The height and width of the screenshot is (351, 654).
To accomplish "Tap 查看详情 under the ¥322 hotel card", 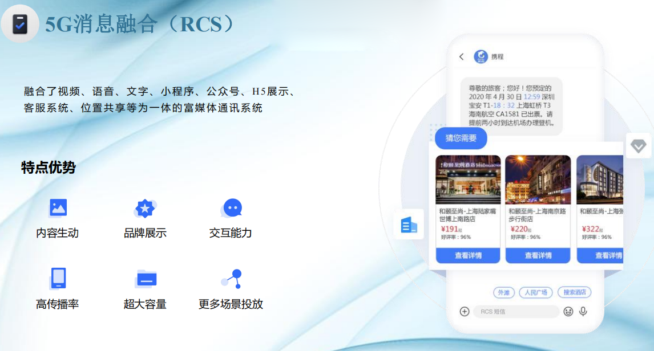I will tap(600, 255).
